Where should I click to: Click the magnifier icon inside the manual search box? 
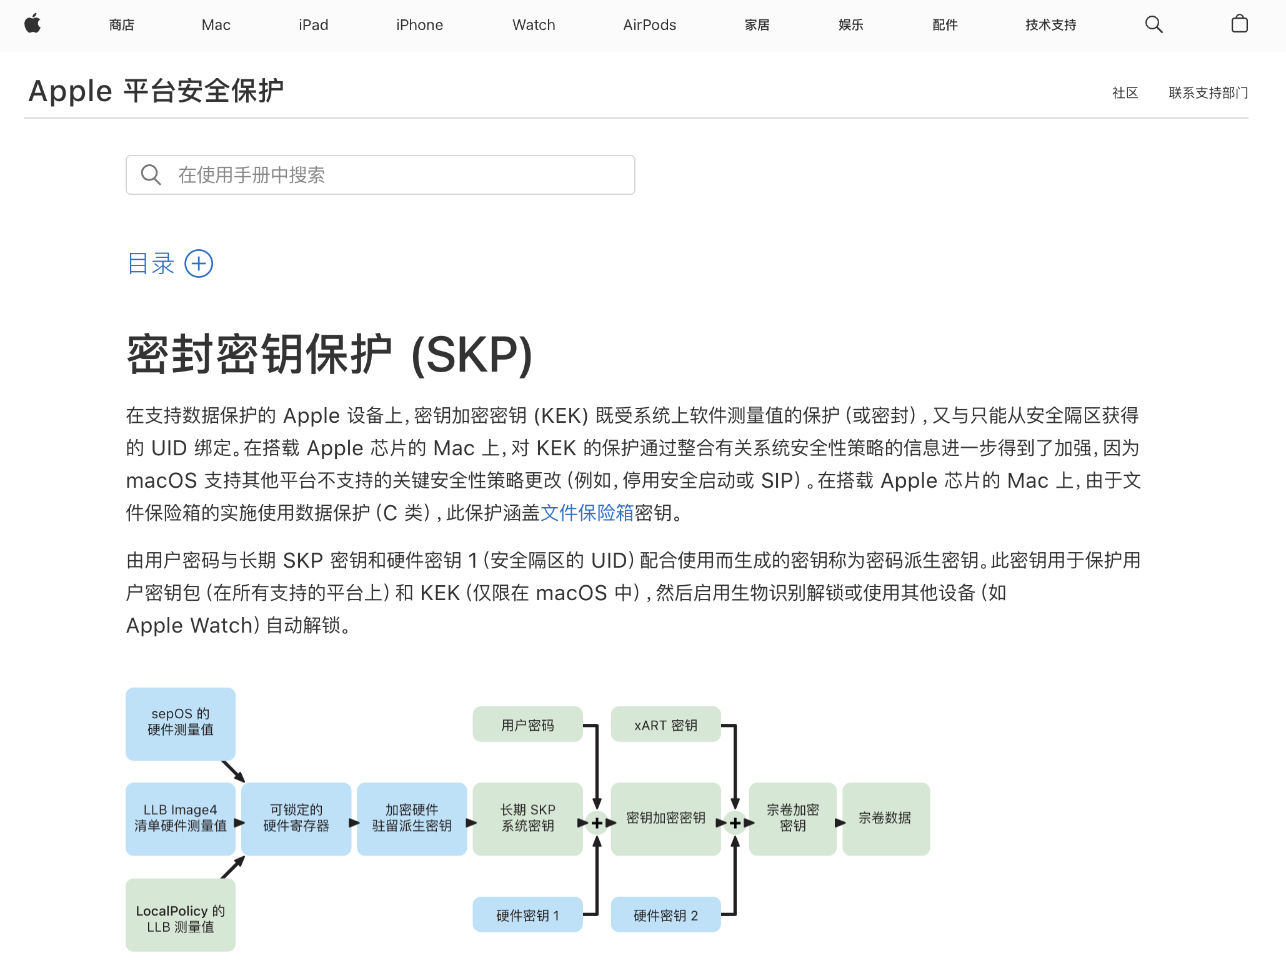tap(151, 175)
